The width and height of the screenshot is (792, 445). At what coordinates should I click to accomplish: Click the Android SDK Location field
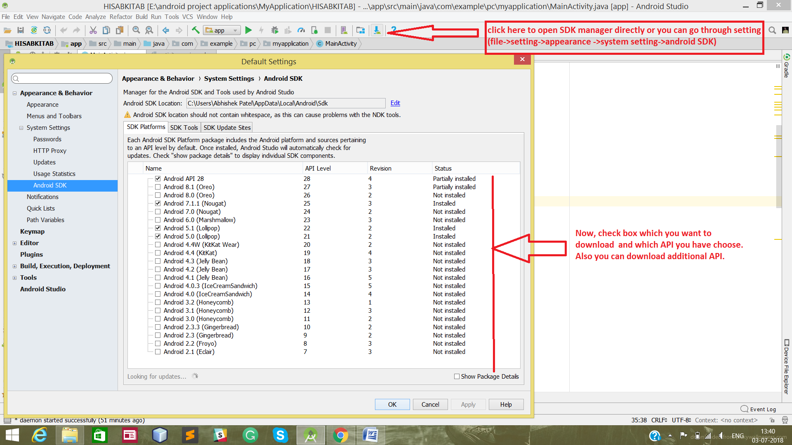[285, 103]
